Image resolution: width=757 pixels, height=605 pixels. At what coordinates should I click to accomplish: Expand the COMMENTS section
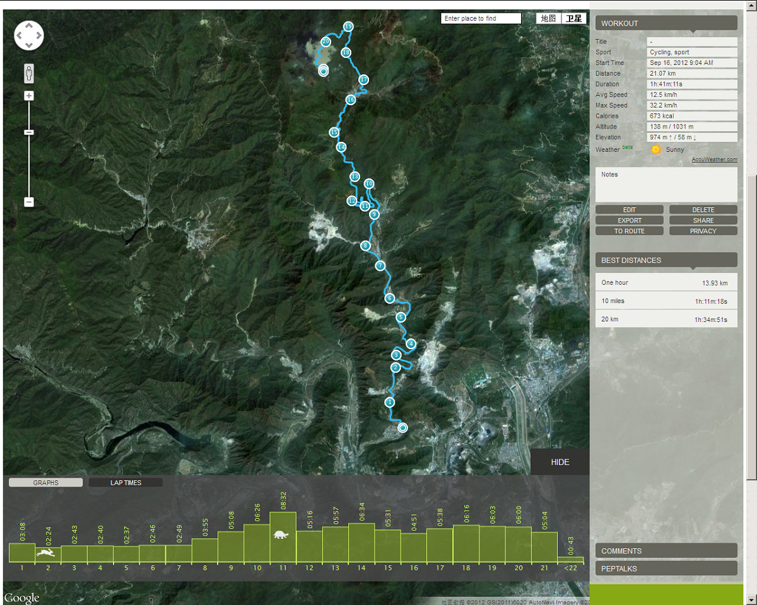tap(666, 551)
